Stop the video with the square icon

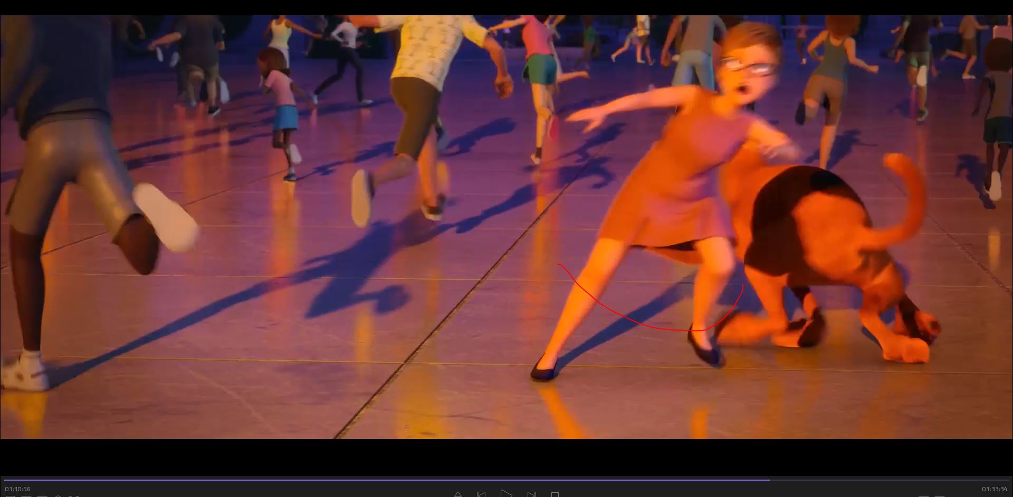click(555, 495)
